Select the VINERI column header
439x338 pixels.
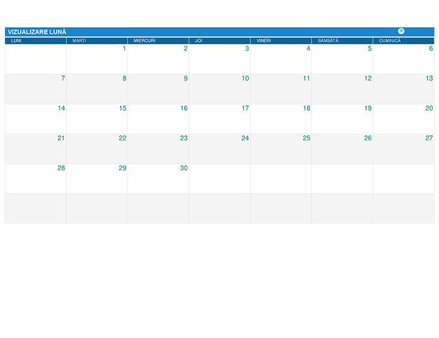tap(263, 41)
